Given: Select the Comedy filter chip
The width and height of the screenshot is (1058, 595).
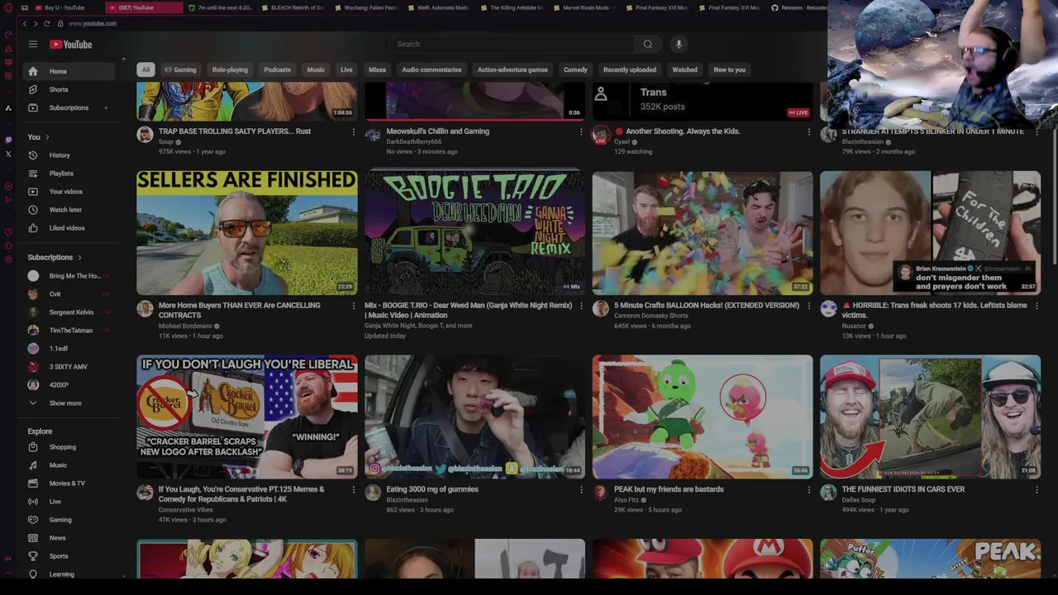Looking at the screenshot, I should tap(575, 69).
